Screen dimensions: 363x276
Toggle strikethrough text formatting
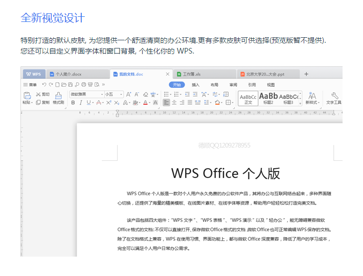99,103
